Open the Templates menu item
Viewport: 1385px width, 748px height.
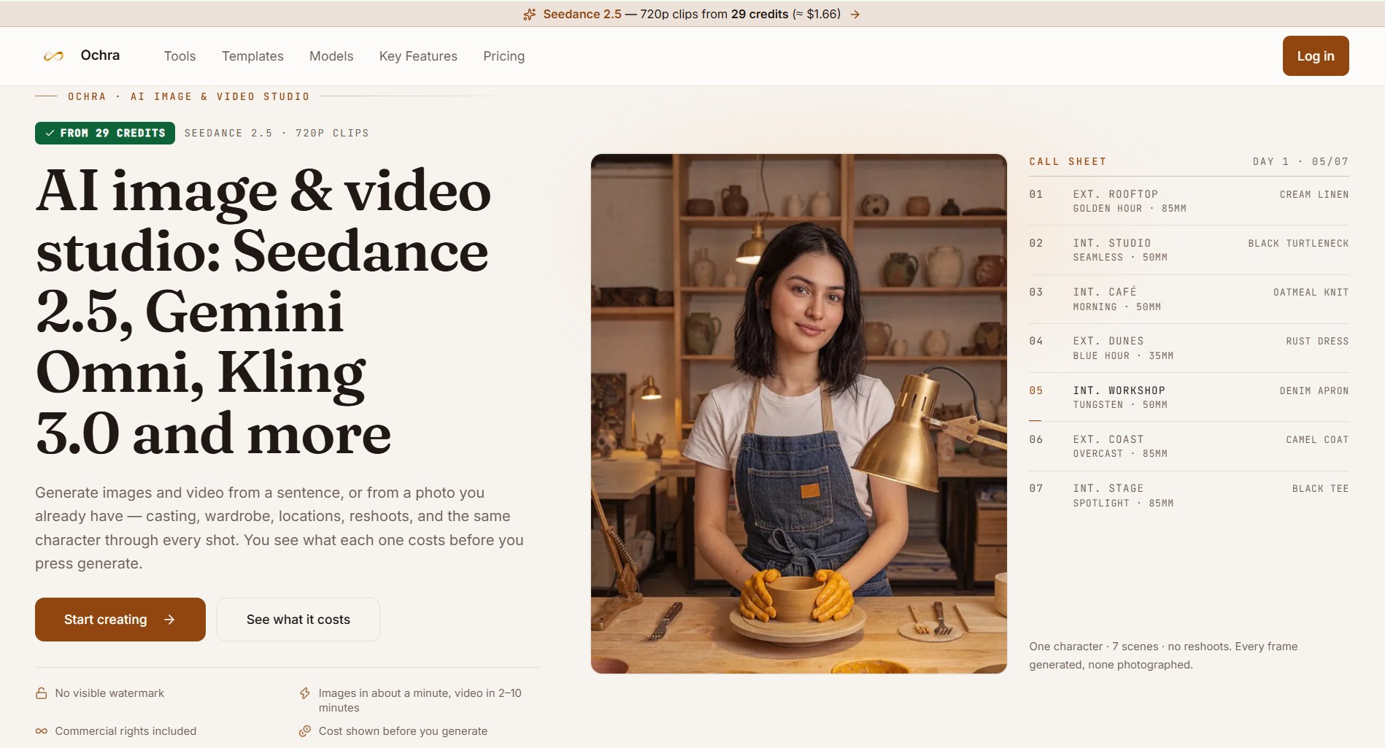click(252, 56)
